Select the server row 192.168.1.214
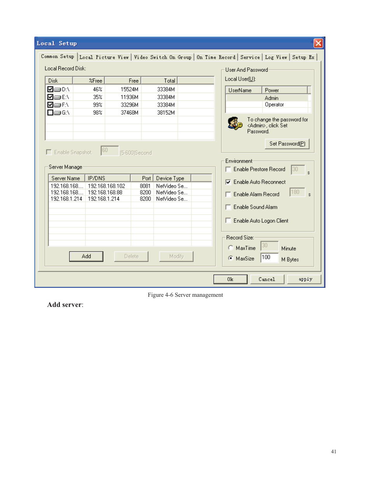The height and width of the screenshot is (481, 371). [130, 199]
